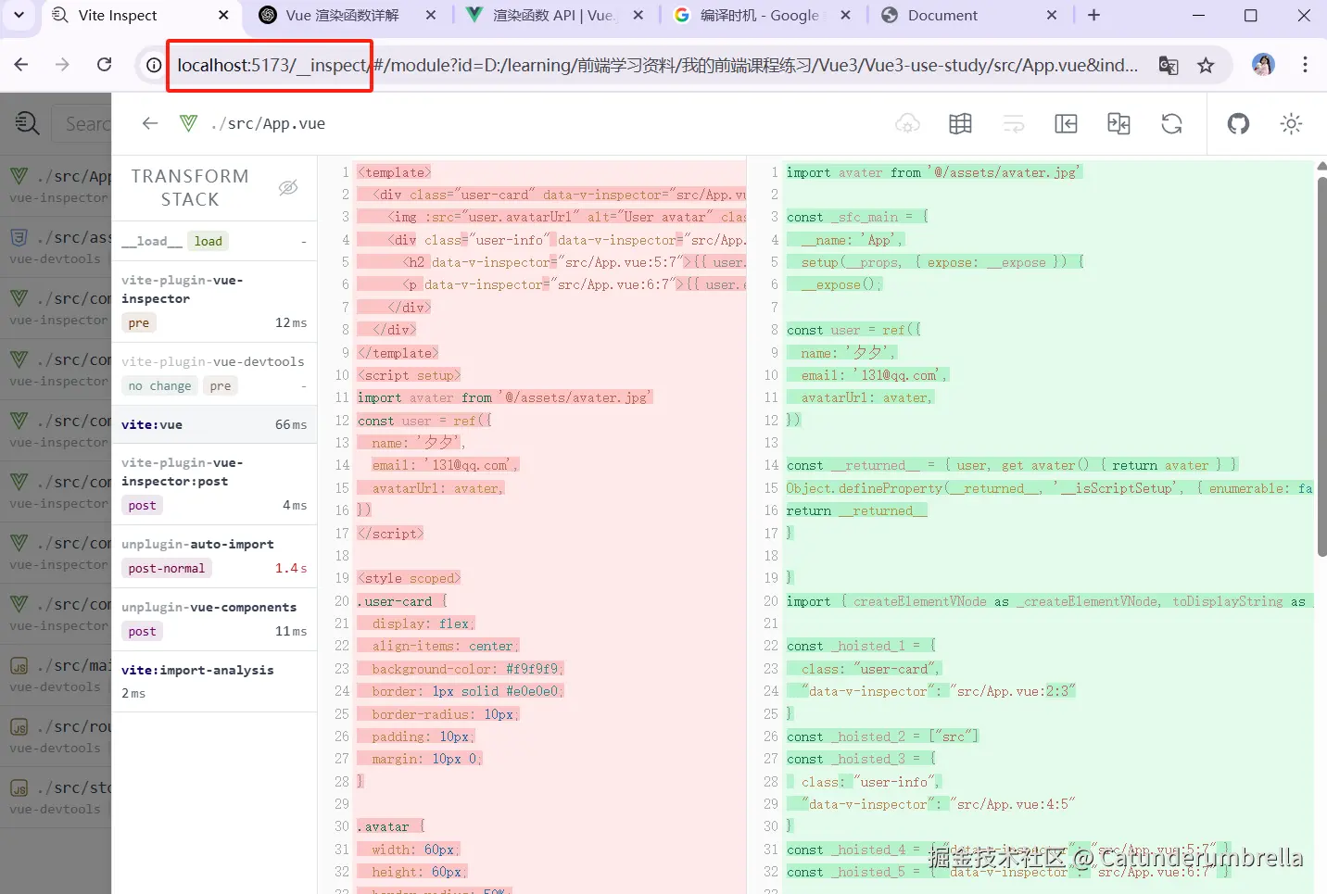Close the Document tab
This screenshot has width=1327, height=894.
(1052, 15)
